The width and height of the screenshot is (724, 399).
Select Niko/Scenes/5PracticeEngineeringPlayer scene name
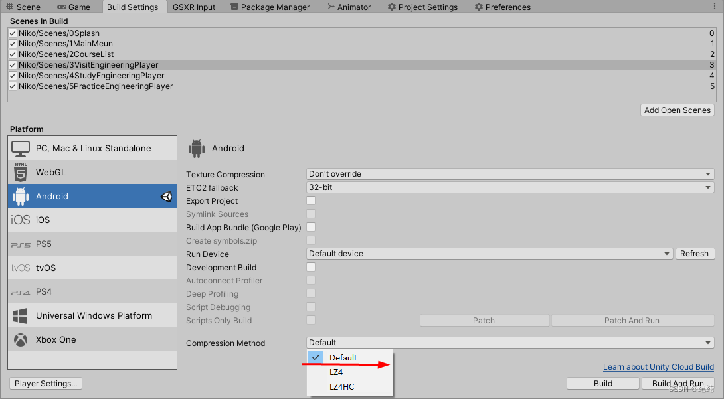tap(96, 86)
